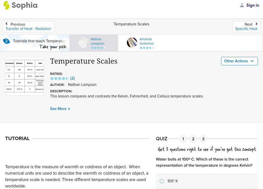
Task: Go to Specific Heat lesson
Action: tap(246, 29)
